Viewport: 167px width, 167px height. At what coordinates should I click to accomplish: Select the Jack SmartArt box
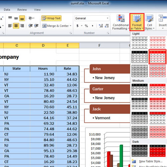[x=110, y=109]
